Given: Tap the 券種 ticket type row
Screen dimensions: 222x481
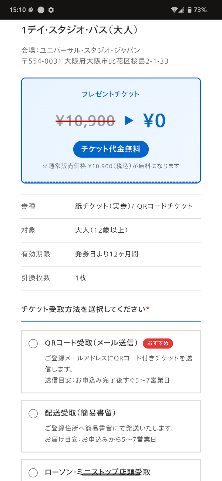Looking at the screenshot, I should pos(111,206).
